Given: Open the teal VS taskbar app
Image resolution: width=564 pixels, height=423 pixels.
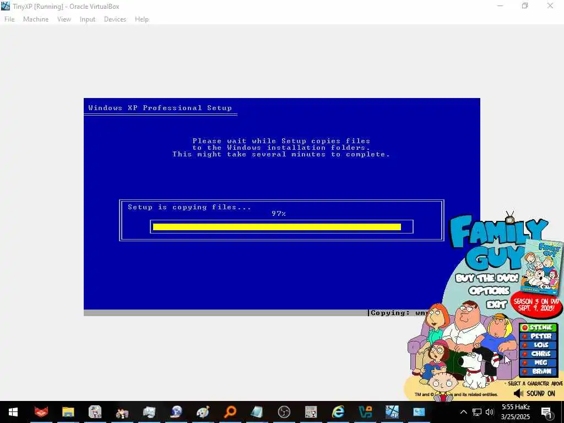Looking at the screenshot, I should click(x=365, y=412).
